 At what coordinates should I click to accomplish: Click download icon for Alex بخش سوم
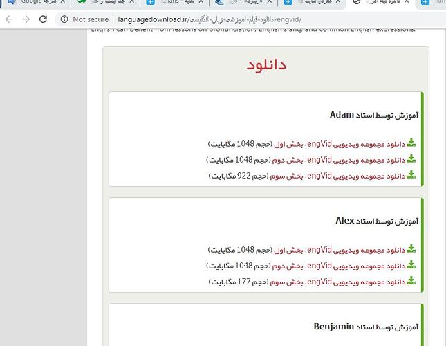(411, 280)
